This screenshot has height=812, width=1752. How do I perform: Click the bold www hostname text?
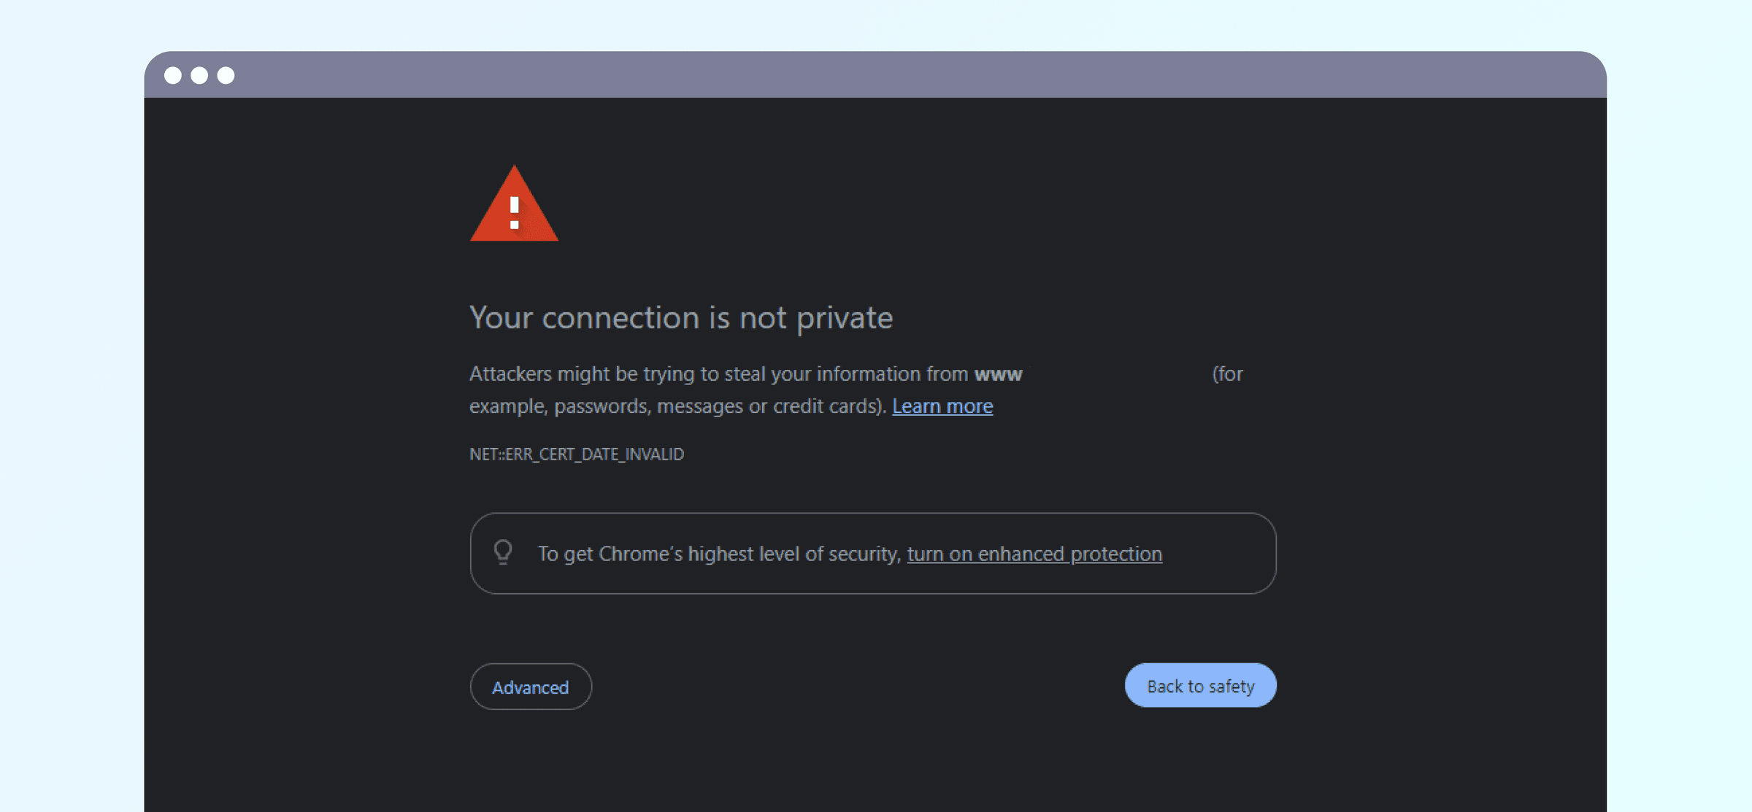point(998,374)
